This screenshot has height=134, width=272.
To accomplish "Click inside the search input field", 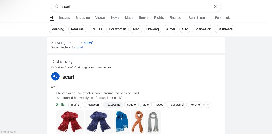I will pyautogui.click(x=136, y=7).
